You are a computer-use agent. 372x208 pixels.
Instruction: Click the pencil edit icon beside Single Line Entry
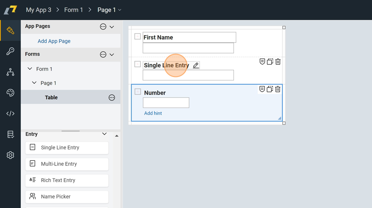pyautogui.click(x=196, y=65)
